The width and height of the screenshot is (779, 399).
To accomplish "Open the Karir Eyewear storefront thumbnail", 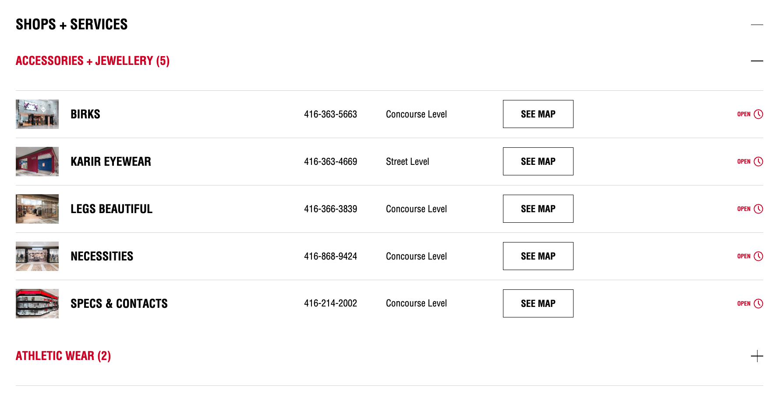I will (x=37, y=161).
